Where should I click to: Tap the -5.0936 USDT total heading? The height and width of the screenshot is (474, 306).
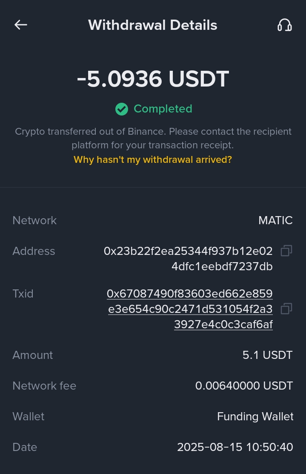[153, 79]
